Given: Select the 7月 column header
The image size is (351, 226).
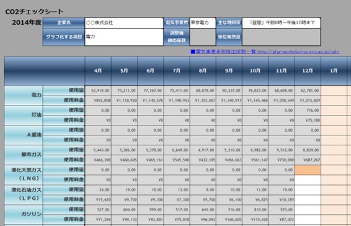Looking at the screenshot, I should tap(177, 71).
